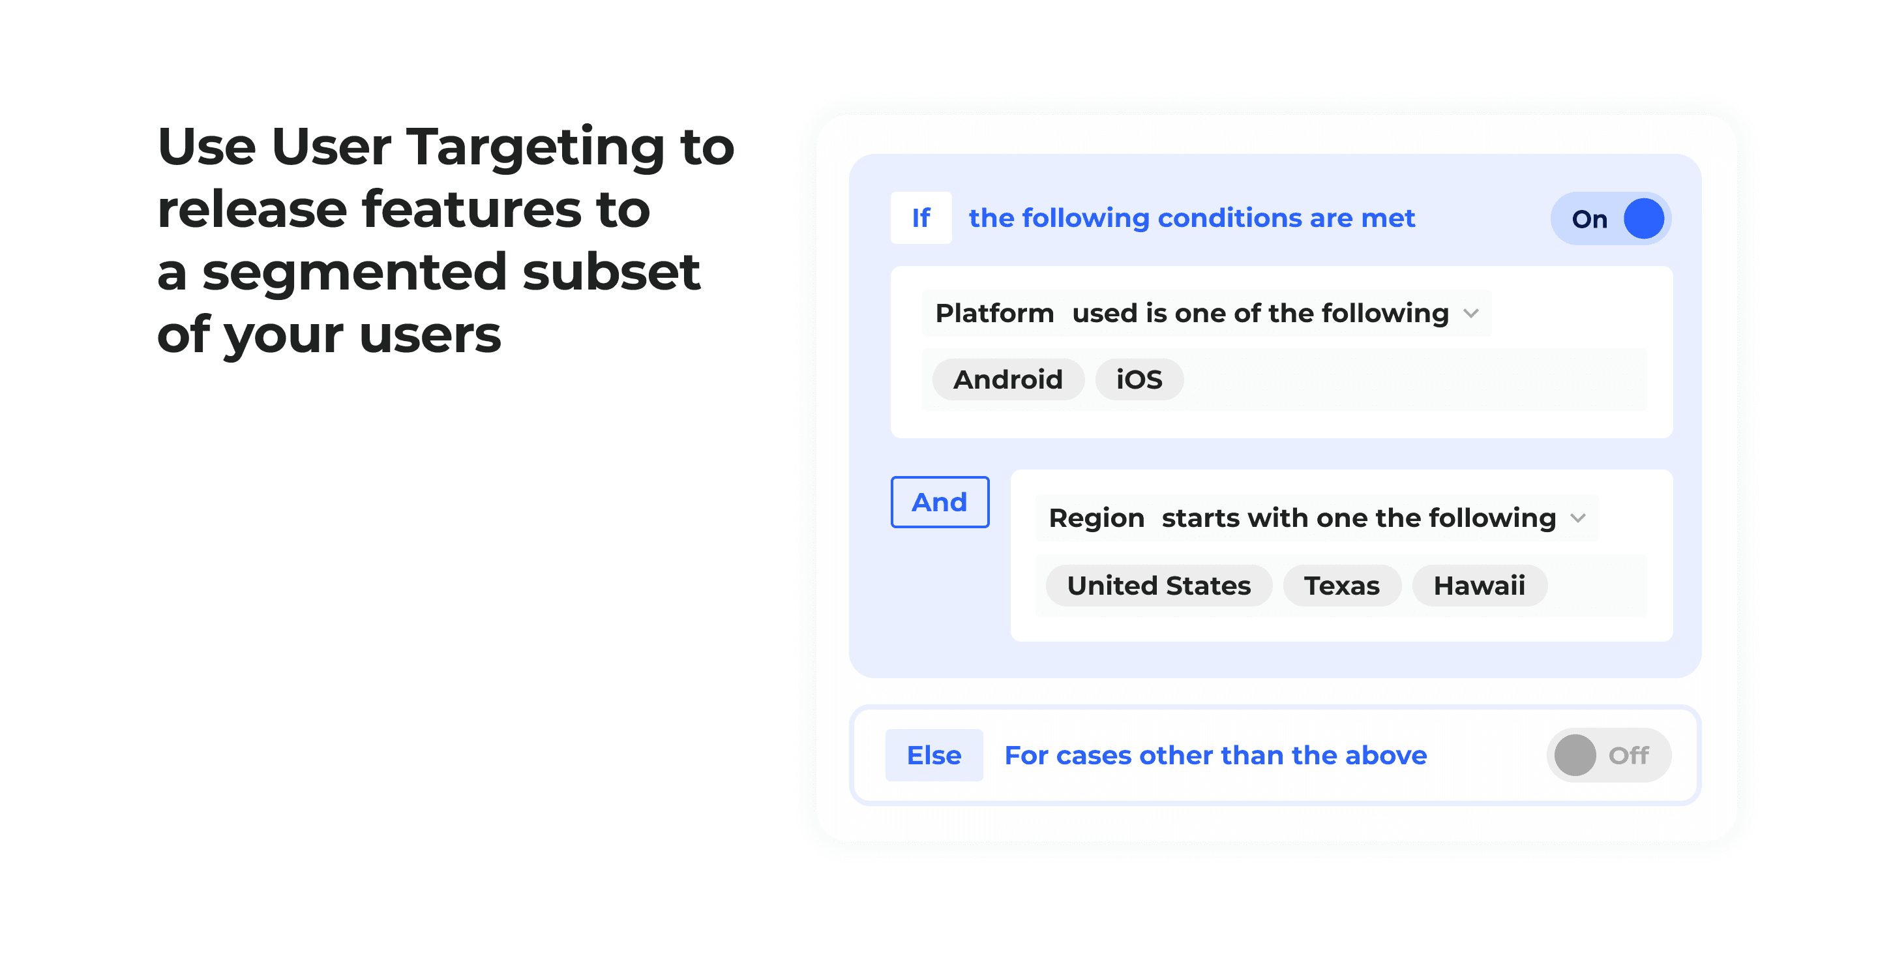
Task: Select the iOS platform chip
Action: [1139, 380]
